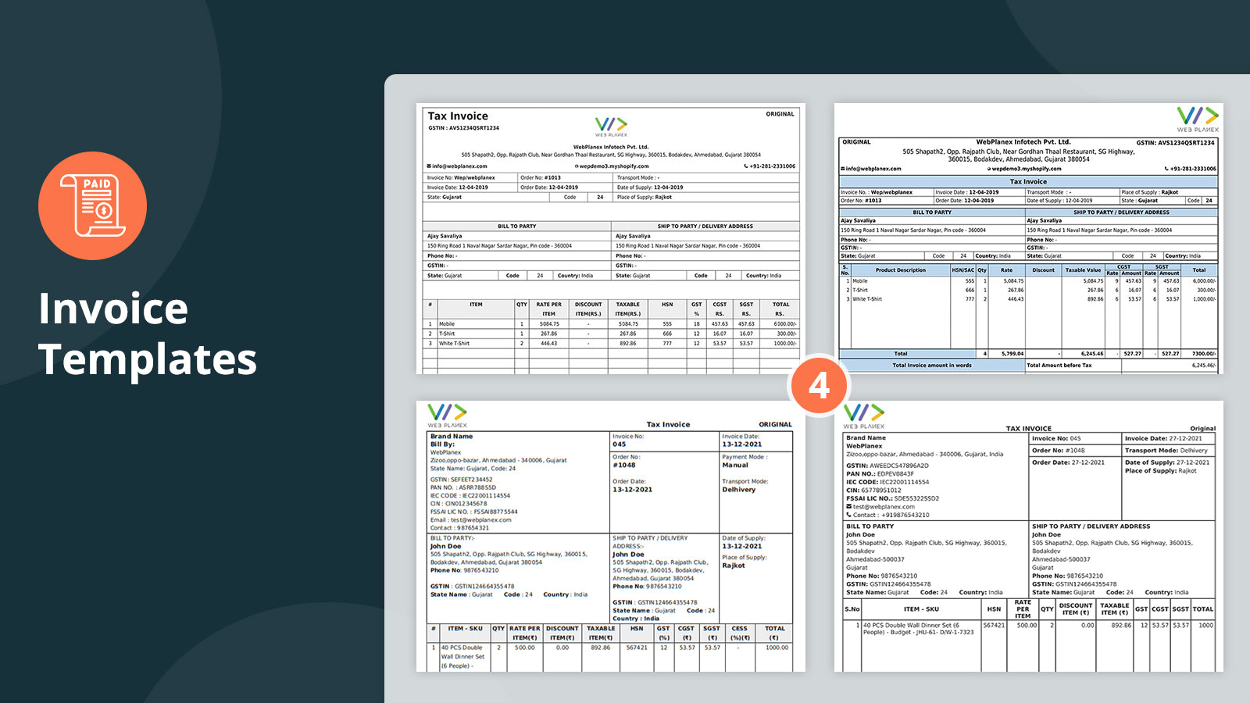Click "7300.00/-" grand total in top-right template
This screenshot has width=1250, height=703.
click(x=1203, y=354)
